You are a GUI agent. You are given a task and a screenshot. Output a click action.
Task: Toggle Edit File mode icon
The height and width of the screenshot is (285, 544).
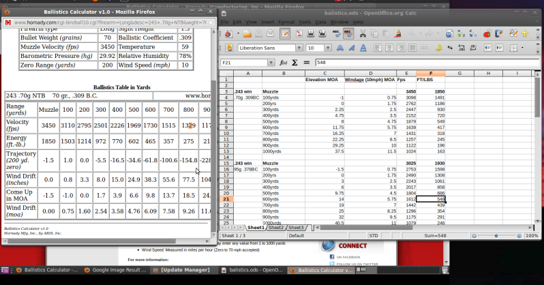[285, 33]
